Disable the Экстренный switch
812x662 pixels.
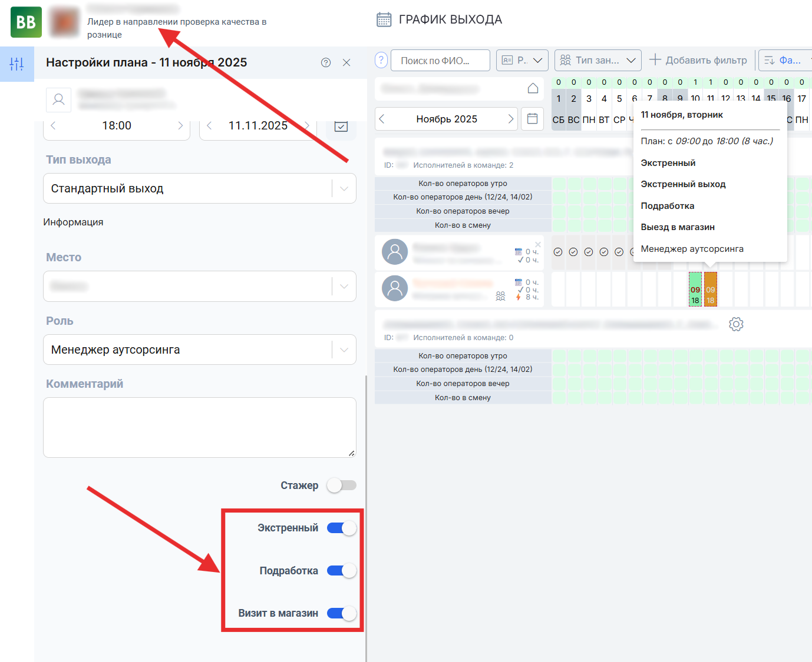point(342,528)
